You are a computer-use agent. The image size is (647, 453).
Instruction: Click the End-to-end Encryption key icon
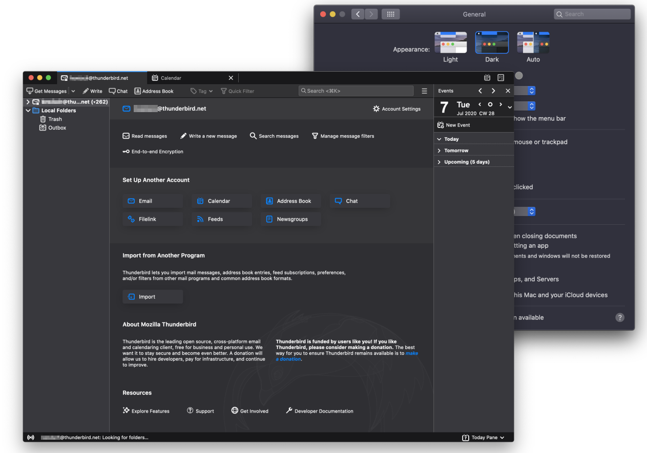tap(126, 152)
